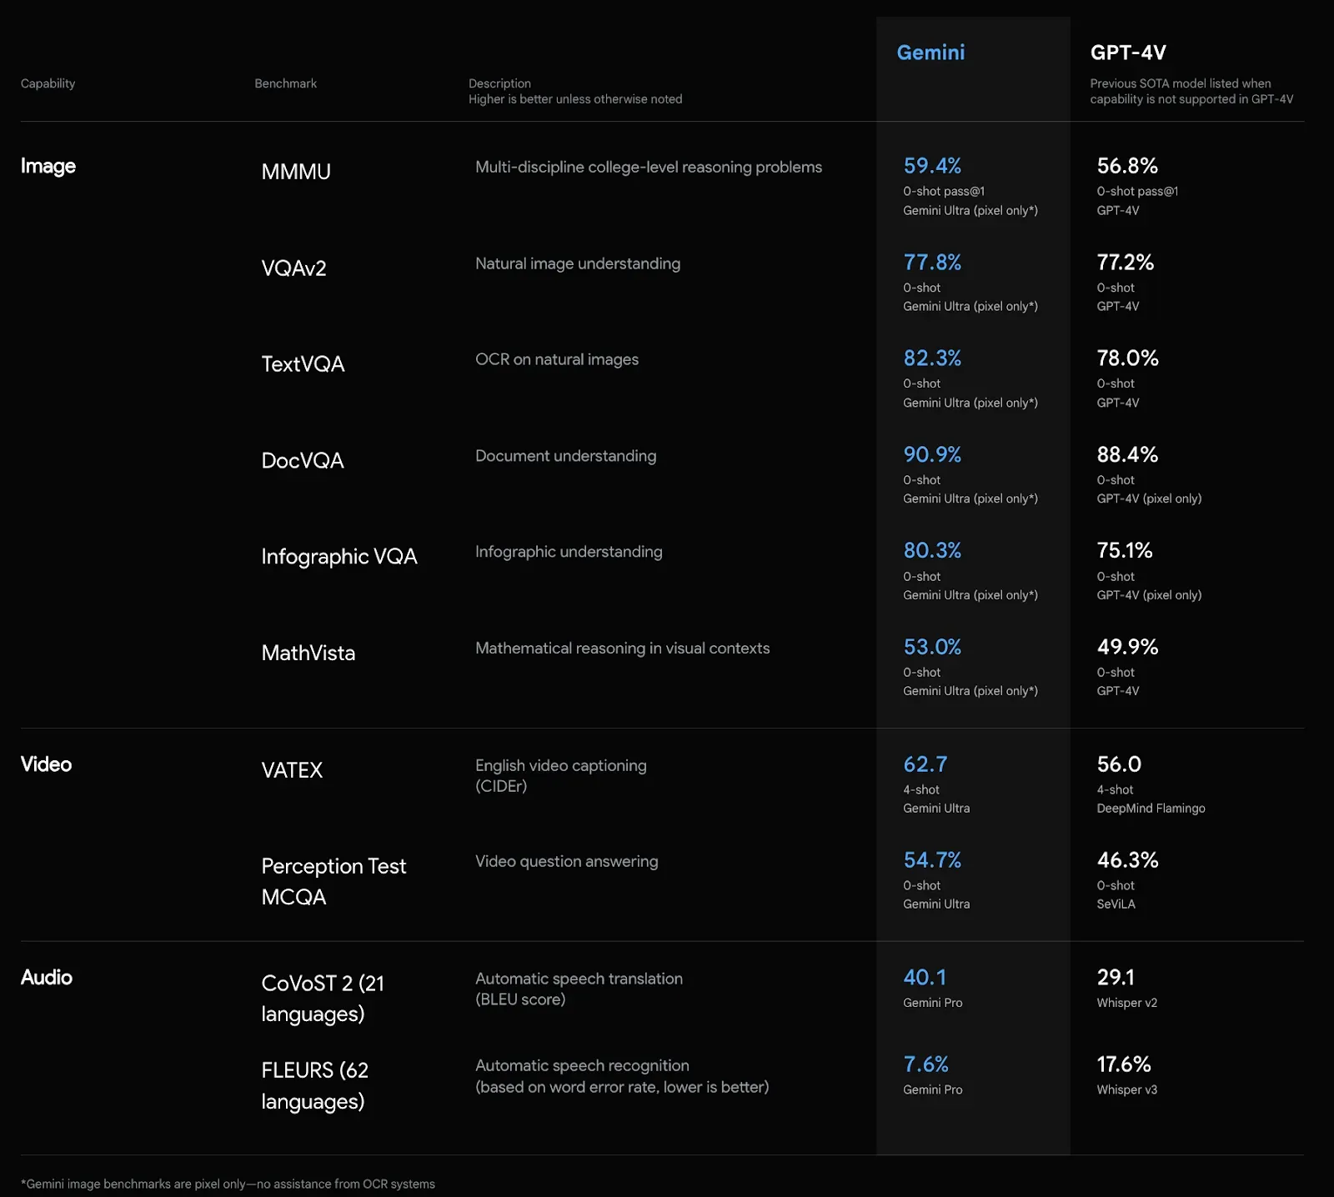Click the 'Infographic understanding' description
The width and height of the screenshot is (1334, 1197).
pos(569,552)
